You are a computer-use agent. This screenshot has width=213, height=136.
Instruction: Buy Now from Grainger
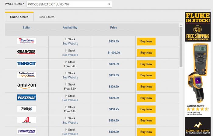coord(146,53)
